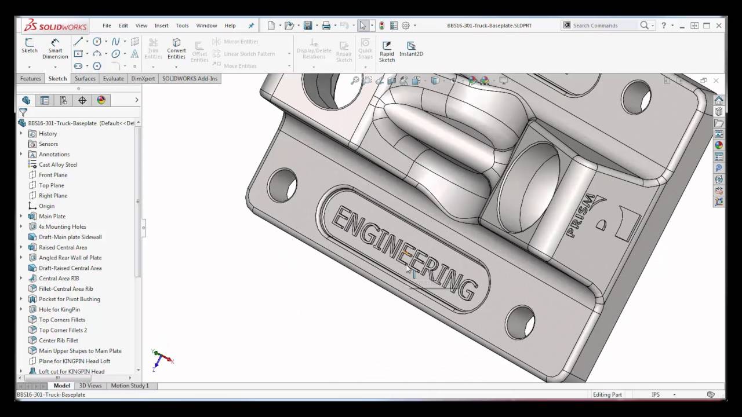Expand the Hole for KingPin feature
The image size is (742, 417).
(x=21, y=309)
